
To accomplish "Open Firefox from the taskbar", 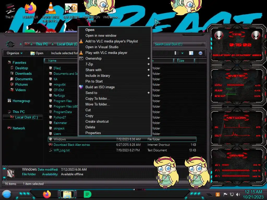I will tap(47, 194).
